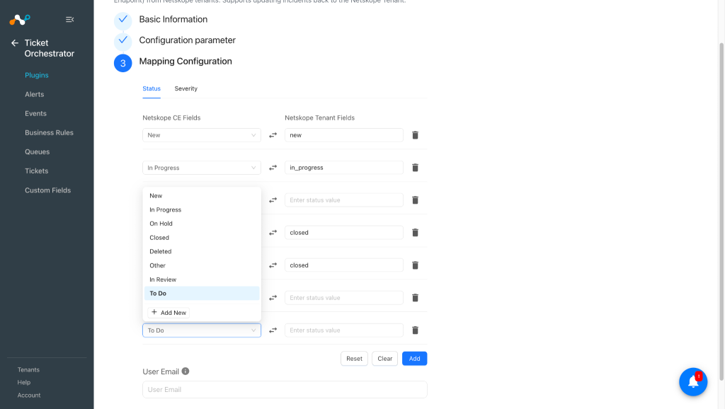The height and width of the screenshot is (409, 725).
Task: Select 'In Review' option
Action: (x=202, y=279)
